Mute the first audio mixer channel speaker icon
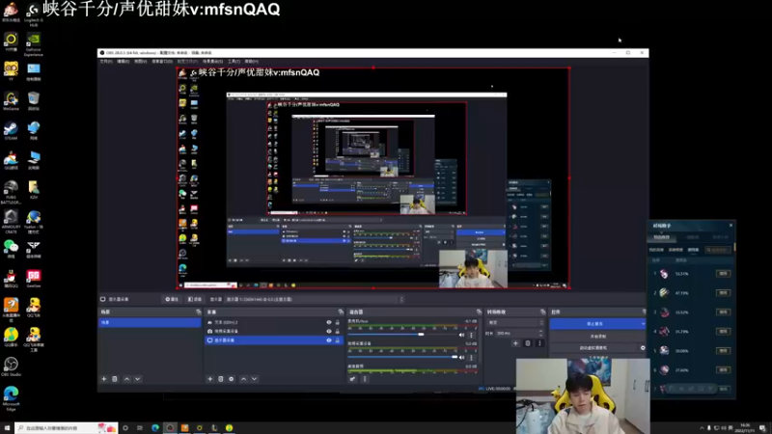The image size is (772, 434). (462, 335)
